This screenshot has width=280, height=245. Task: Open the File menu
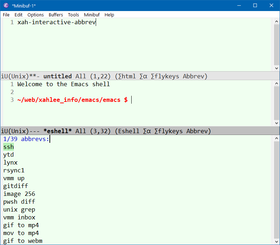click(x=6, y=15)
